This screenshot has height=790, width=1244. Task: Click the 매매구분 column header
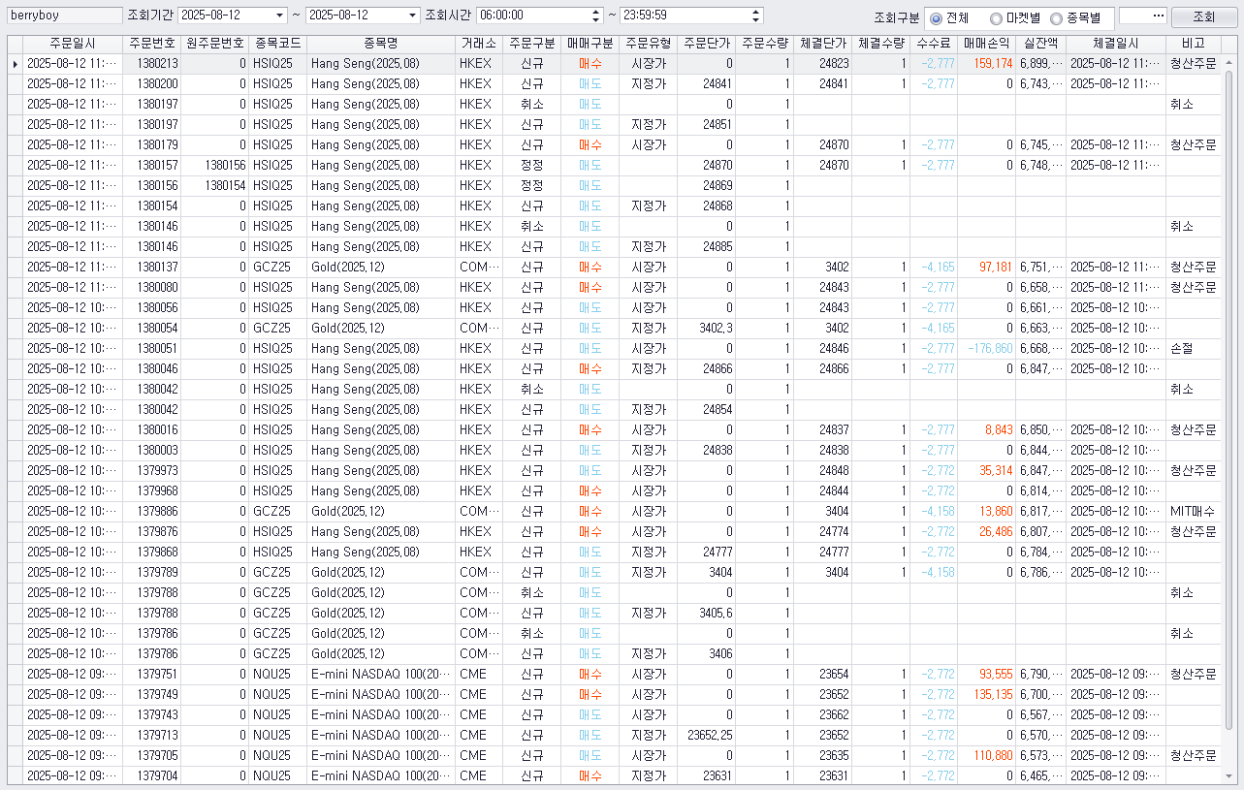590,44
